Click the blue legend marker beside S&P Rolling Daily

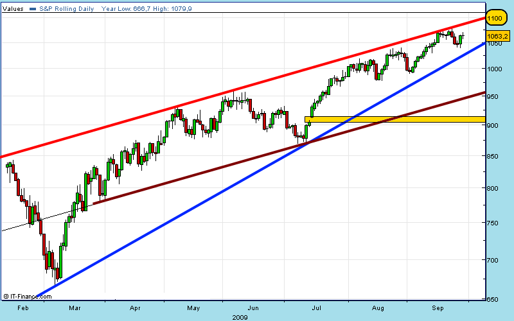(x=32, y=10)
